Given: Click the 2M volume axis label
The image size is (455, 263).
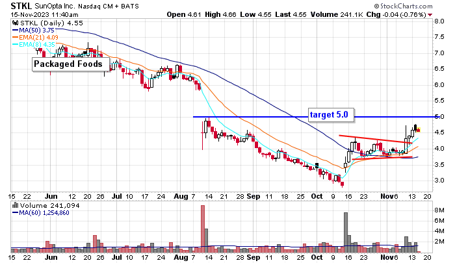Looking at the screenshot, I should 439,242.
